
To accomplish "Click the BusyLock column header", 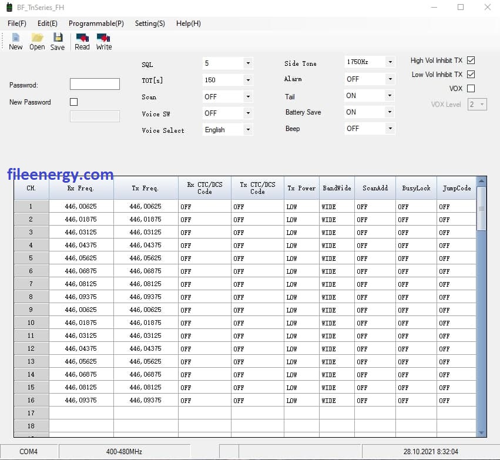I will (x=416, y=188).
